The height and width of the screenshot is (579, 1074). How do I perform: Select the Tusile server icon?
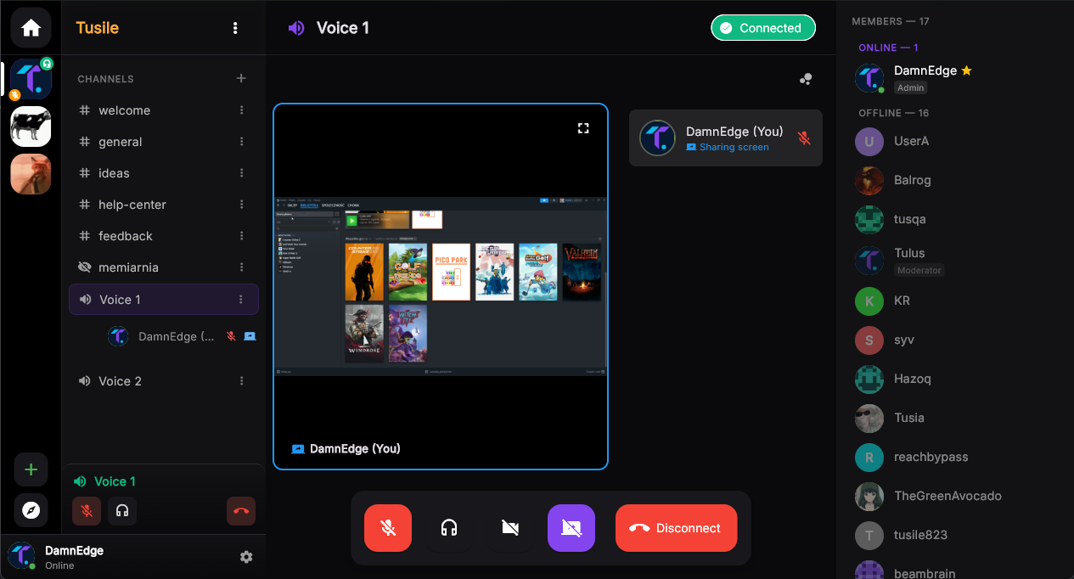coord(31,79)
